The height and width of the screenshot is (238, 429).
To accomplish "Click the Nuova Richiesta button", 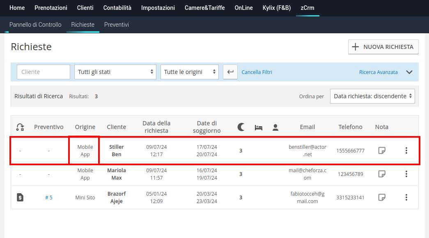I will tap(383, 47).
